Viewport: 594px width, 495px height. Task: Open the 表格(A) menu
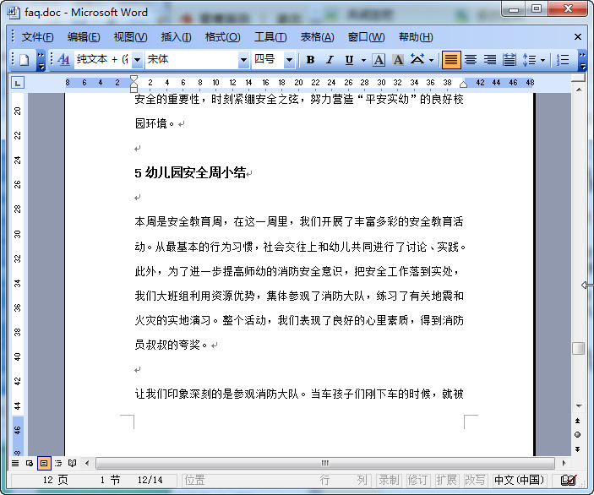pos(317,37)
